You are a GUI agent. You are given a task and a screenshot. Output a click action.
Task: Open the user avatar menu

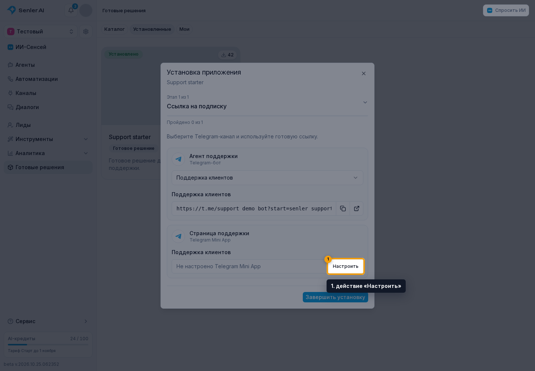[86, 10]
